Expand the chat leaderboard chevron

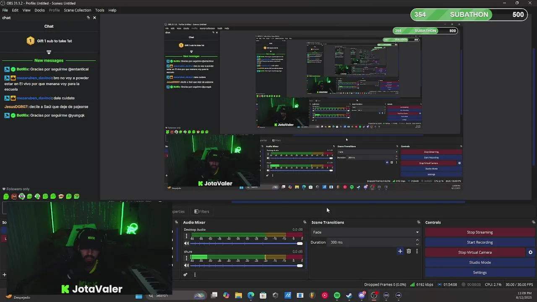pos(49,52)
